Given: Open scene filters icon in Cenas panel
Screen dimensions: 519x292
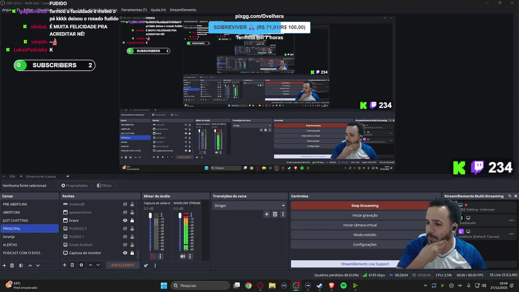Looking at the screenshot, I should (21, 265).
